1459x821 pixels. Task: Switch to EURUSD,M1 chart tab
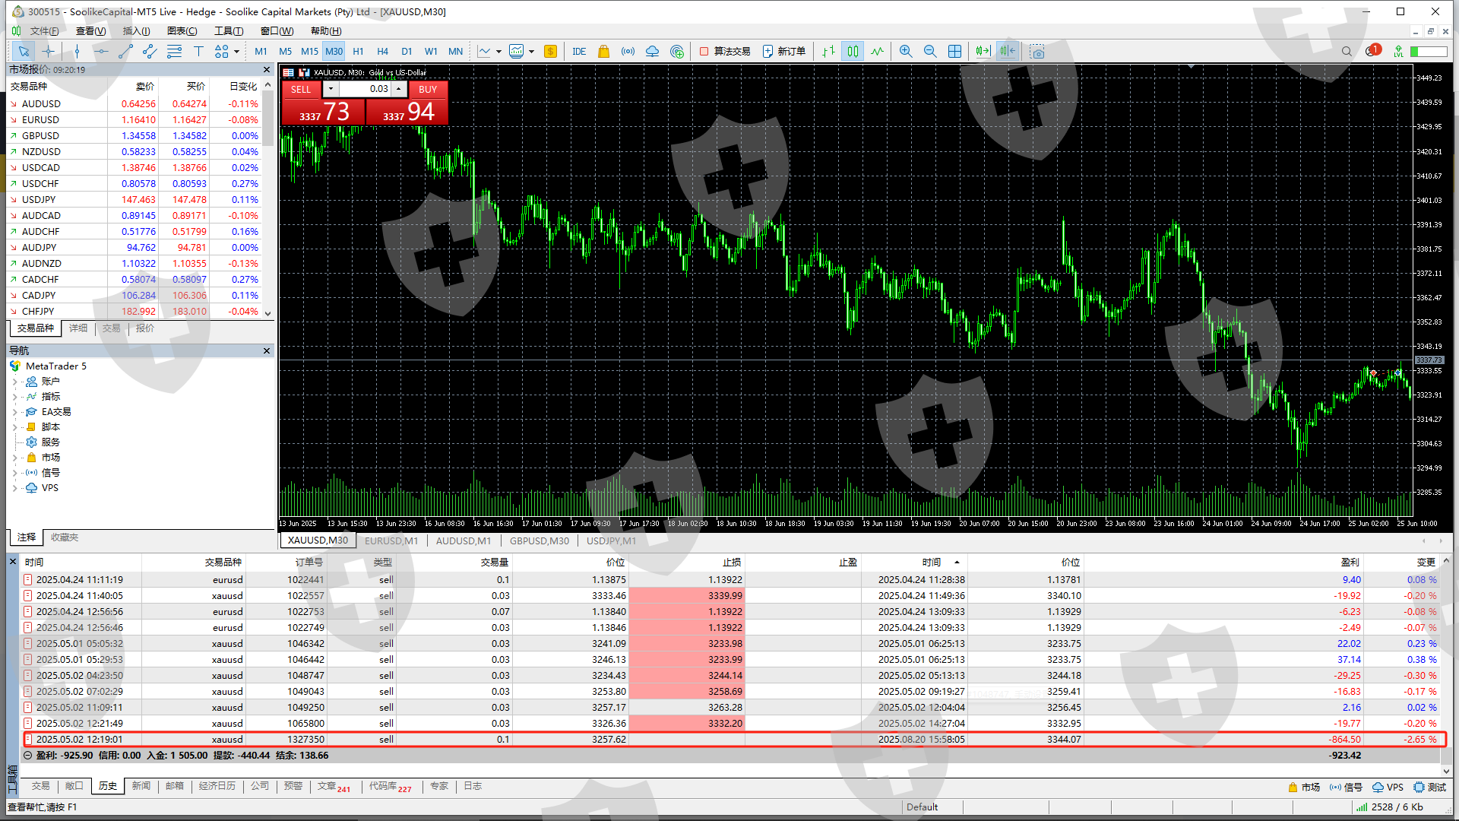coord(391,540)
